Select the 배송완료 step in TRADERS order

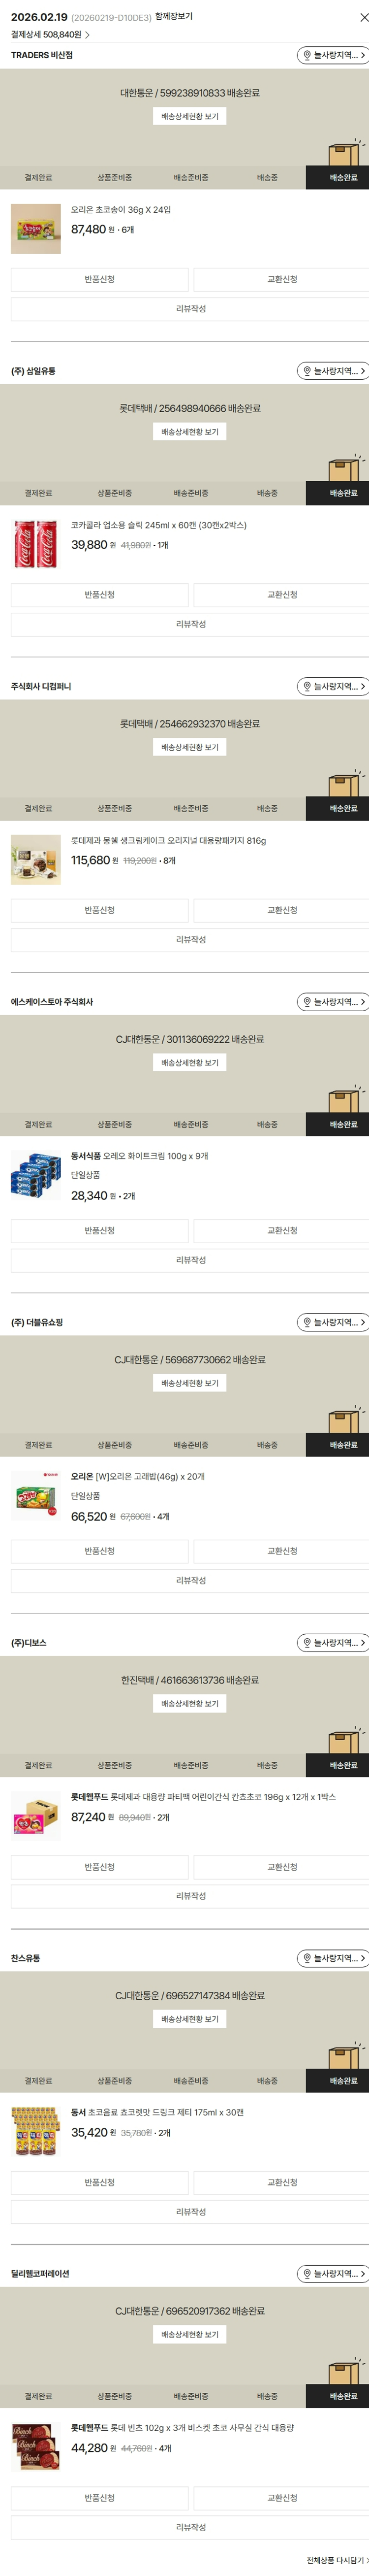pos(343,178)
